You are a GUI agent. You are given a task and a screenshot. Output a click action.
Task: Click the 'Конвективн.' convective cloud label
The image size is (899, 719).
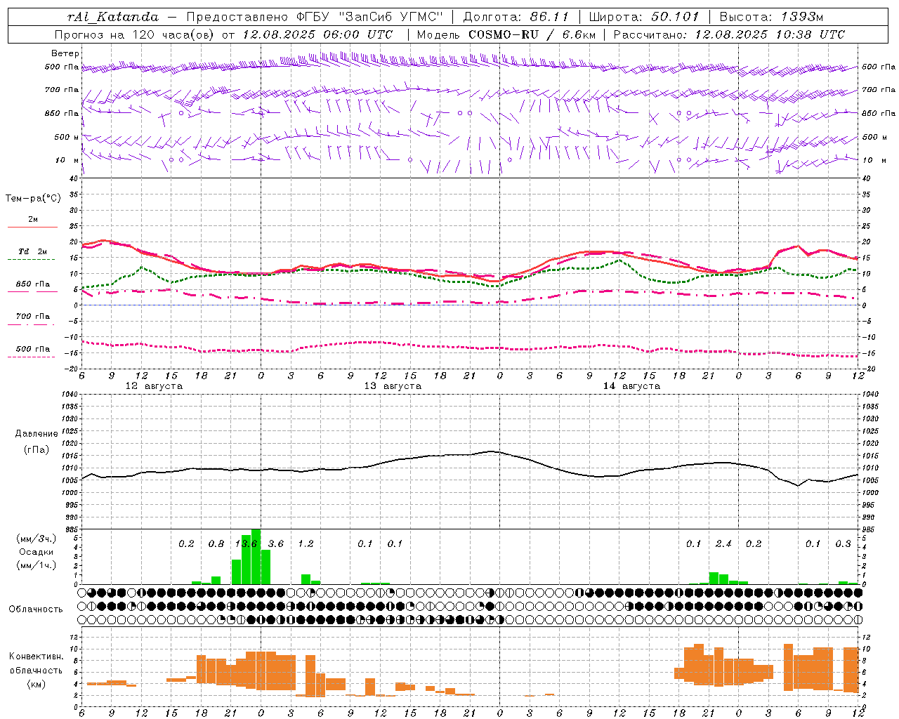[x=37, y=657]
